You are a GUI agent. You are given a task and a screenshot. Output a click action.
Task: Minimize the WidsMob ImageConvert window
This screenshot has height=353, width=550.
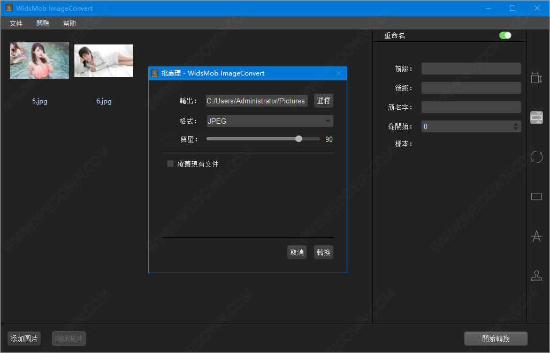tap(488, 8)
